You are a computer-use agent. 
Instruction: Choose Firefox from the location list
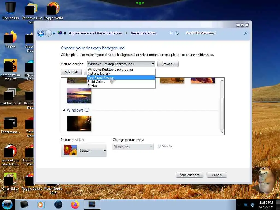pos(121,86)
